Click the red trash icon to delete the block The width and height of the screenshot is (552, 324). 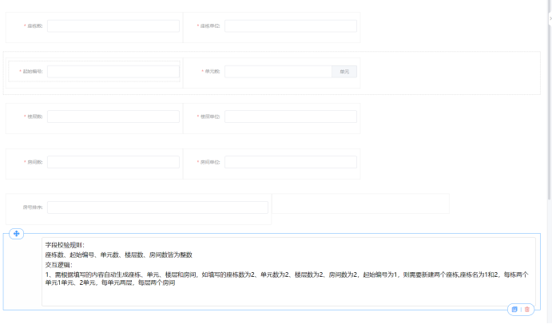527,309
